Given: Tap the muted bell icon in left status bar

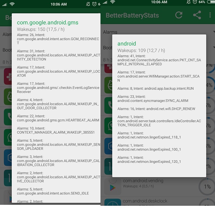Looking at the screenshot, I should (x=88, y=4).
